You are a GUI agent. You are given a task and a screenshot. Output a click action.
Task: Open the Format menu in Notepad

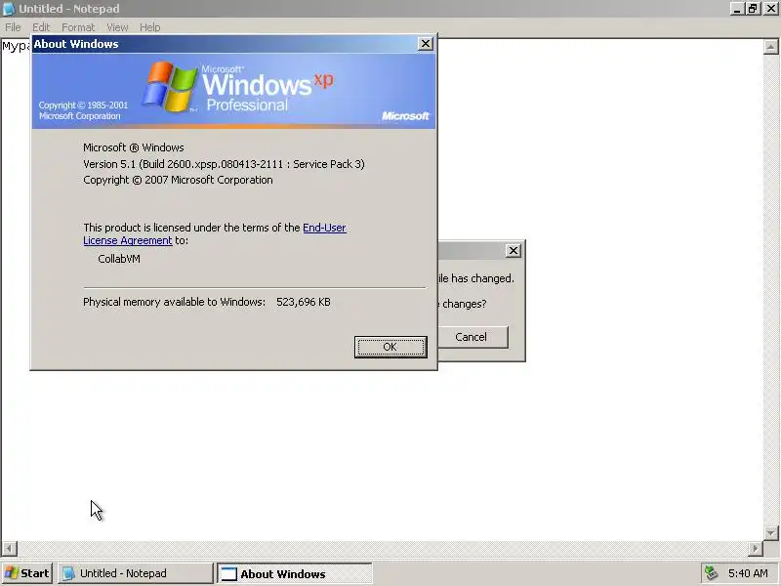pos(78,27)
